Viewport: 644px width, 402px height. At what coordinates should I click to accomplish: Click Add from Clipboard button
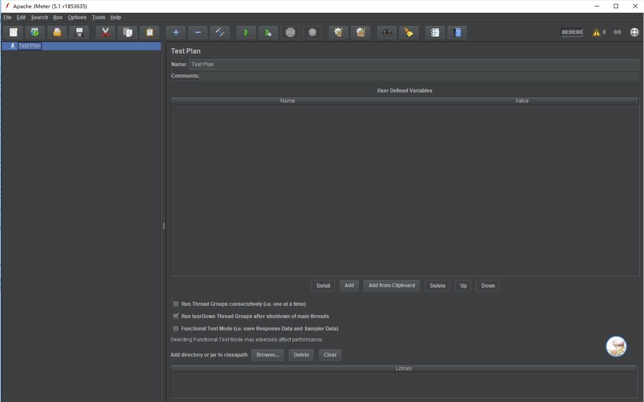[x=392, y=286]
